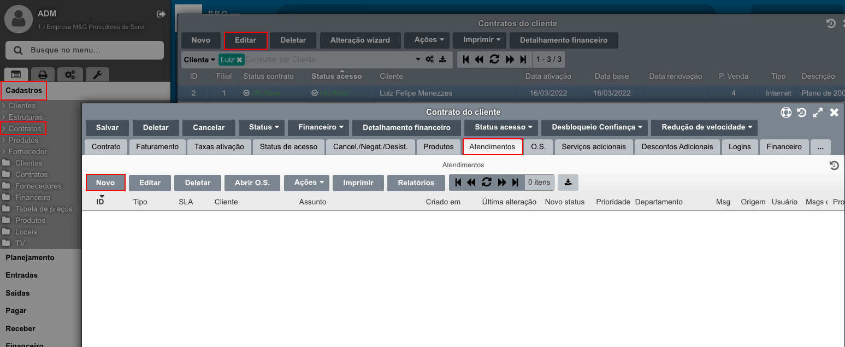Image resolution: width=845 pixels, height=347 pixels.
Task: Download the Atendimentos list via export icon
Action: (x=568, y=183)
